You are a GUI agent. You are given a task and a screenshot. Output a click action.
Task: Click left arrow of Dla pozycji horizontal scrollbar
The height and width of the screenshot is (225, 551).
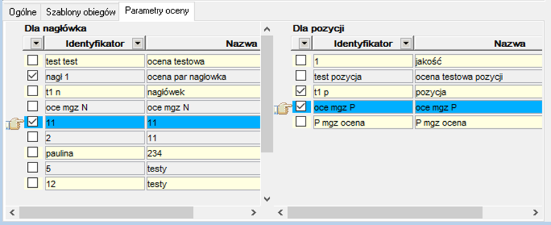click(x=280, y=212)
